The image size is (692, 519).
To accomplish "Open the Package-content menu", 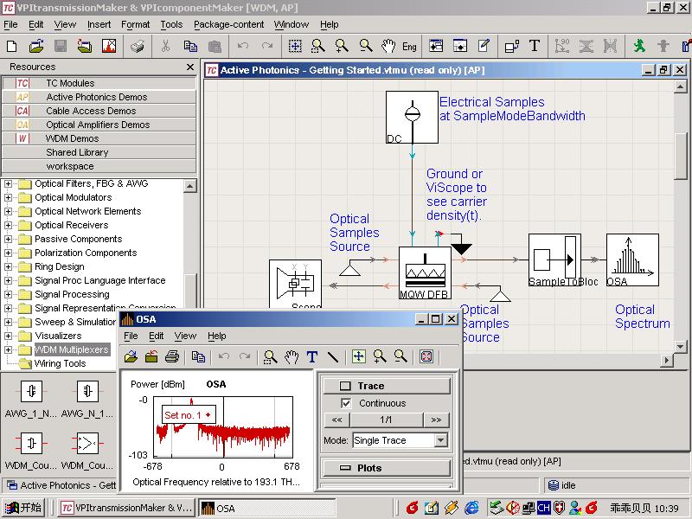I will (228, 25).
